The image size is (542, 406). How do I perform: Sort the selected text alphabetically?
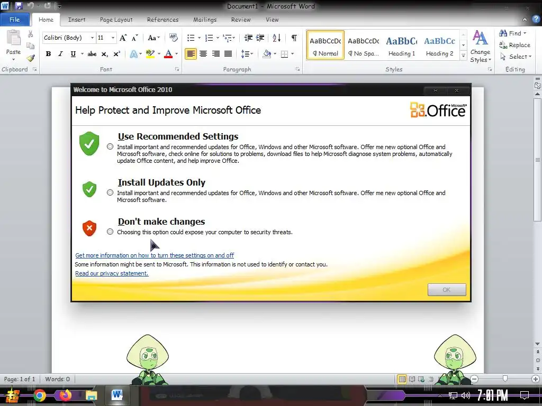[x=276, y=38]
